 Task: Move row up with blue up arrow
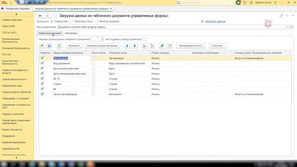(x=127, y=45)
